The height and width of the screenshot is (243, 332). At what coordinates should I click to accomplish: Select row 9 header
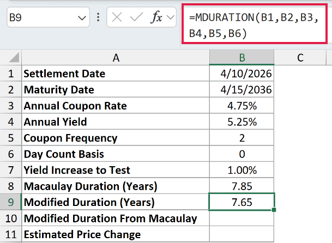click(11, 202)
